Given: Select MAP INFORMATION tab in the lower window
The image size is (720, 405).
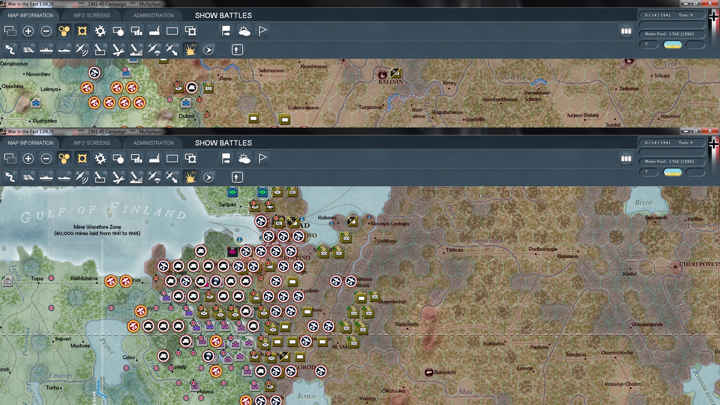Looking at the screenshot, I should tap(30, 143).
